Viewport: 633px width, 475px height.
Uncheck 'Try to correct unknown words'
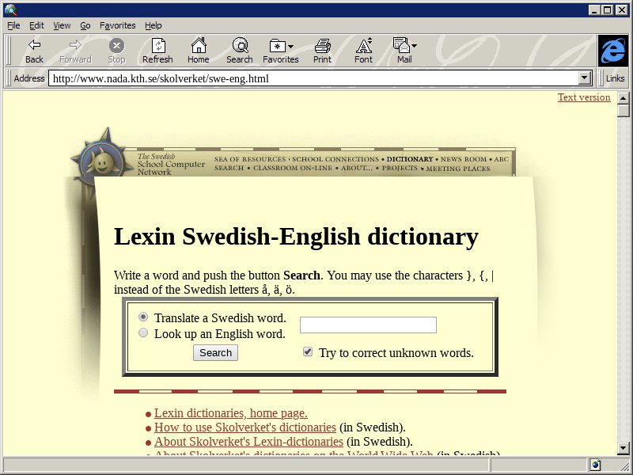point(308,352)
